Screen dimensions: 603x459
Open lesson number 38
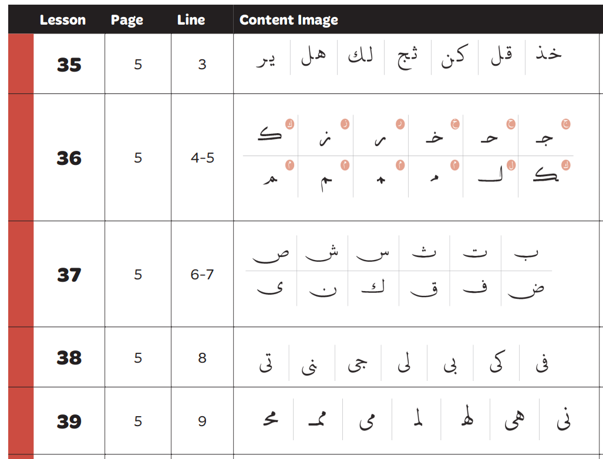[69, 357]
